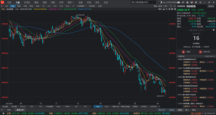
Task: Switch chart to 分时 view
Action: point(6,6)
